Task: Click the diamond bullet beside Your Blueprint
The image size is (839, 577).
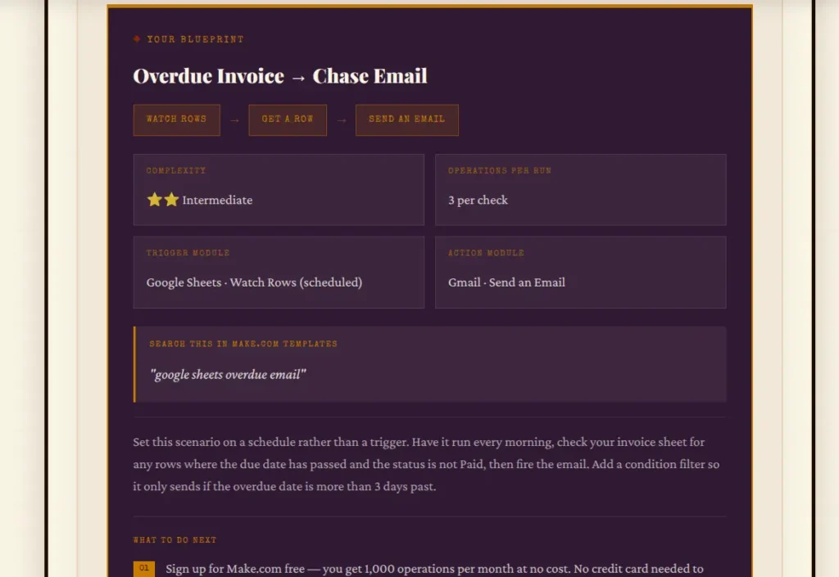Action: 137,39
